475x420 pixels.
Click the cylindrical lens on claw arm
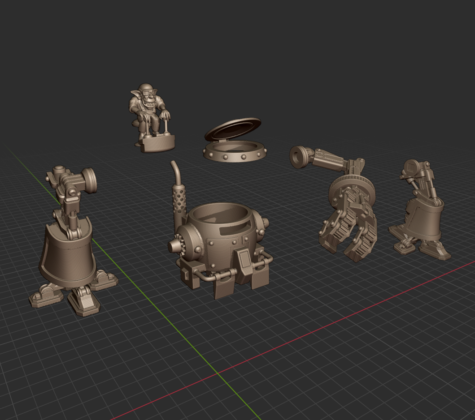coord(299,157)
